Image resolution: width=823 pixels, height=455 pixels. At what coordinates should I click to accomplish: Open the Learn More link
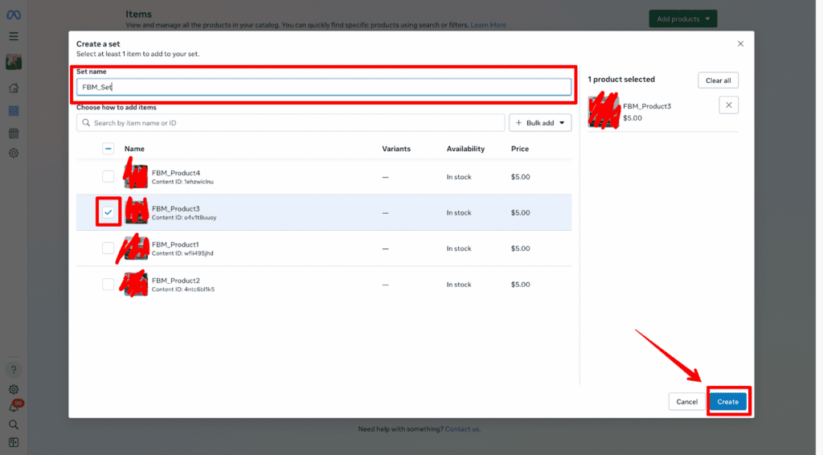(x=488, y=25)
